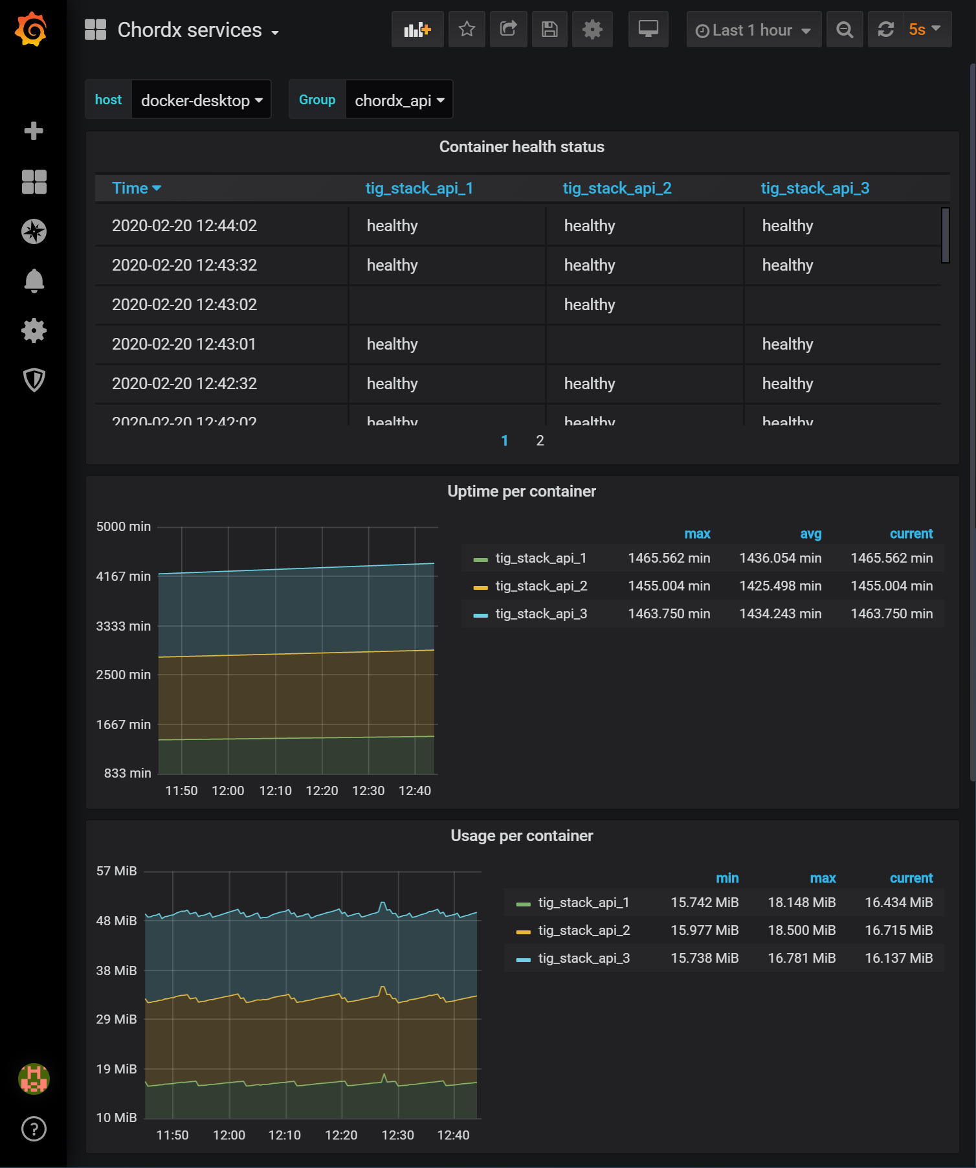Click the 1465.562 min max value for tig_stack_api_1
Image resolution: width=976 pixels, height=1168 pixels.
pos(669,558)
